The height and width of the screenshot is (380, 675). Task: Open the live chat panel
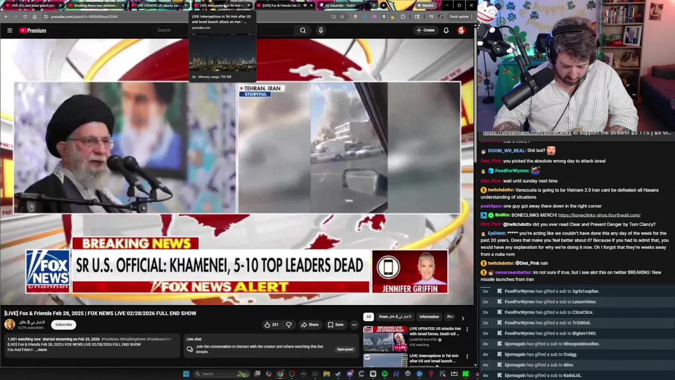[345, 349]
